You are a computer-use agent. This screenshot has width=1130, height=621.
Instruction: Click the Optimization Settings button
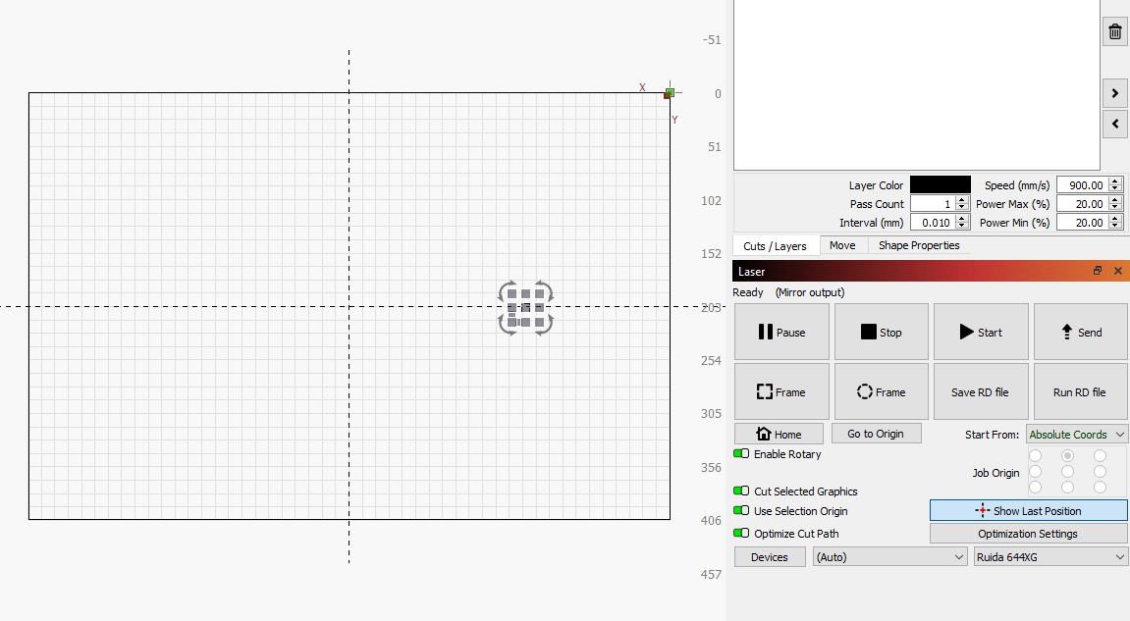click(1028, 534)
